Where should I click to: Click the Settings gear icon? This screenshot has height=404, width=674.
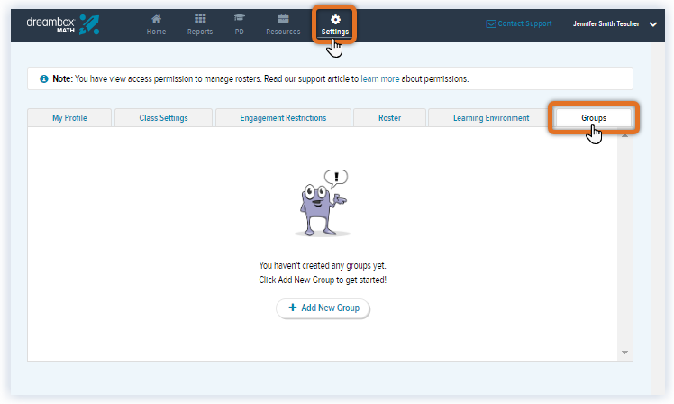335,19
